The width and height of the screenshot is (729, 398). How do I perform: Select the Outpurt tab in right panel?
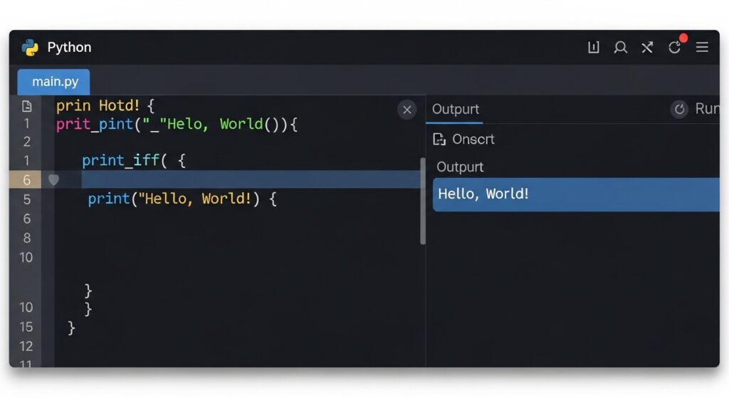click(456, 109)
